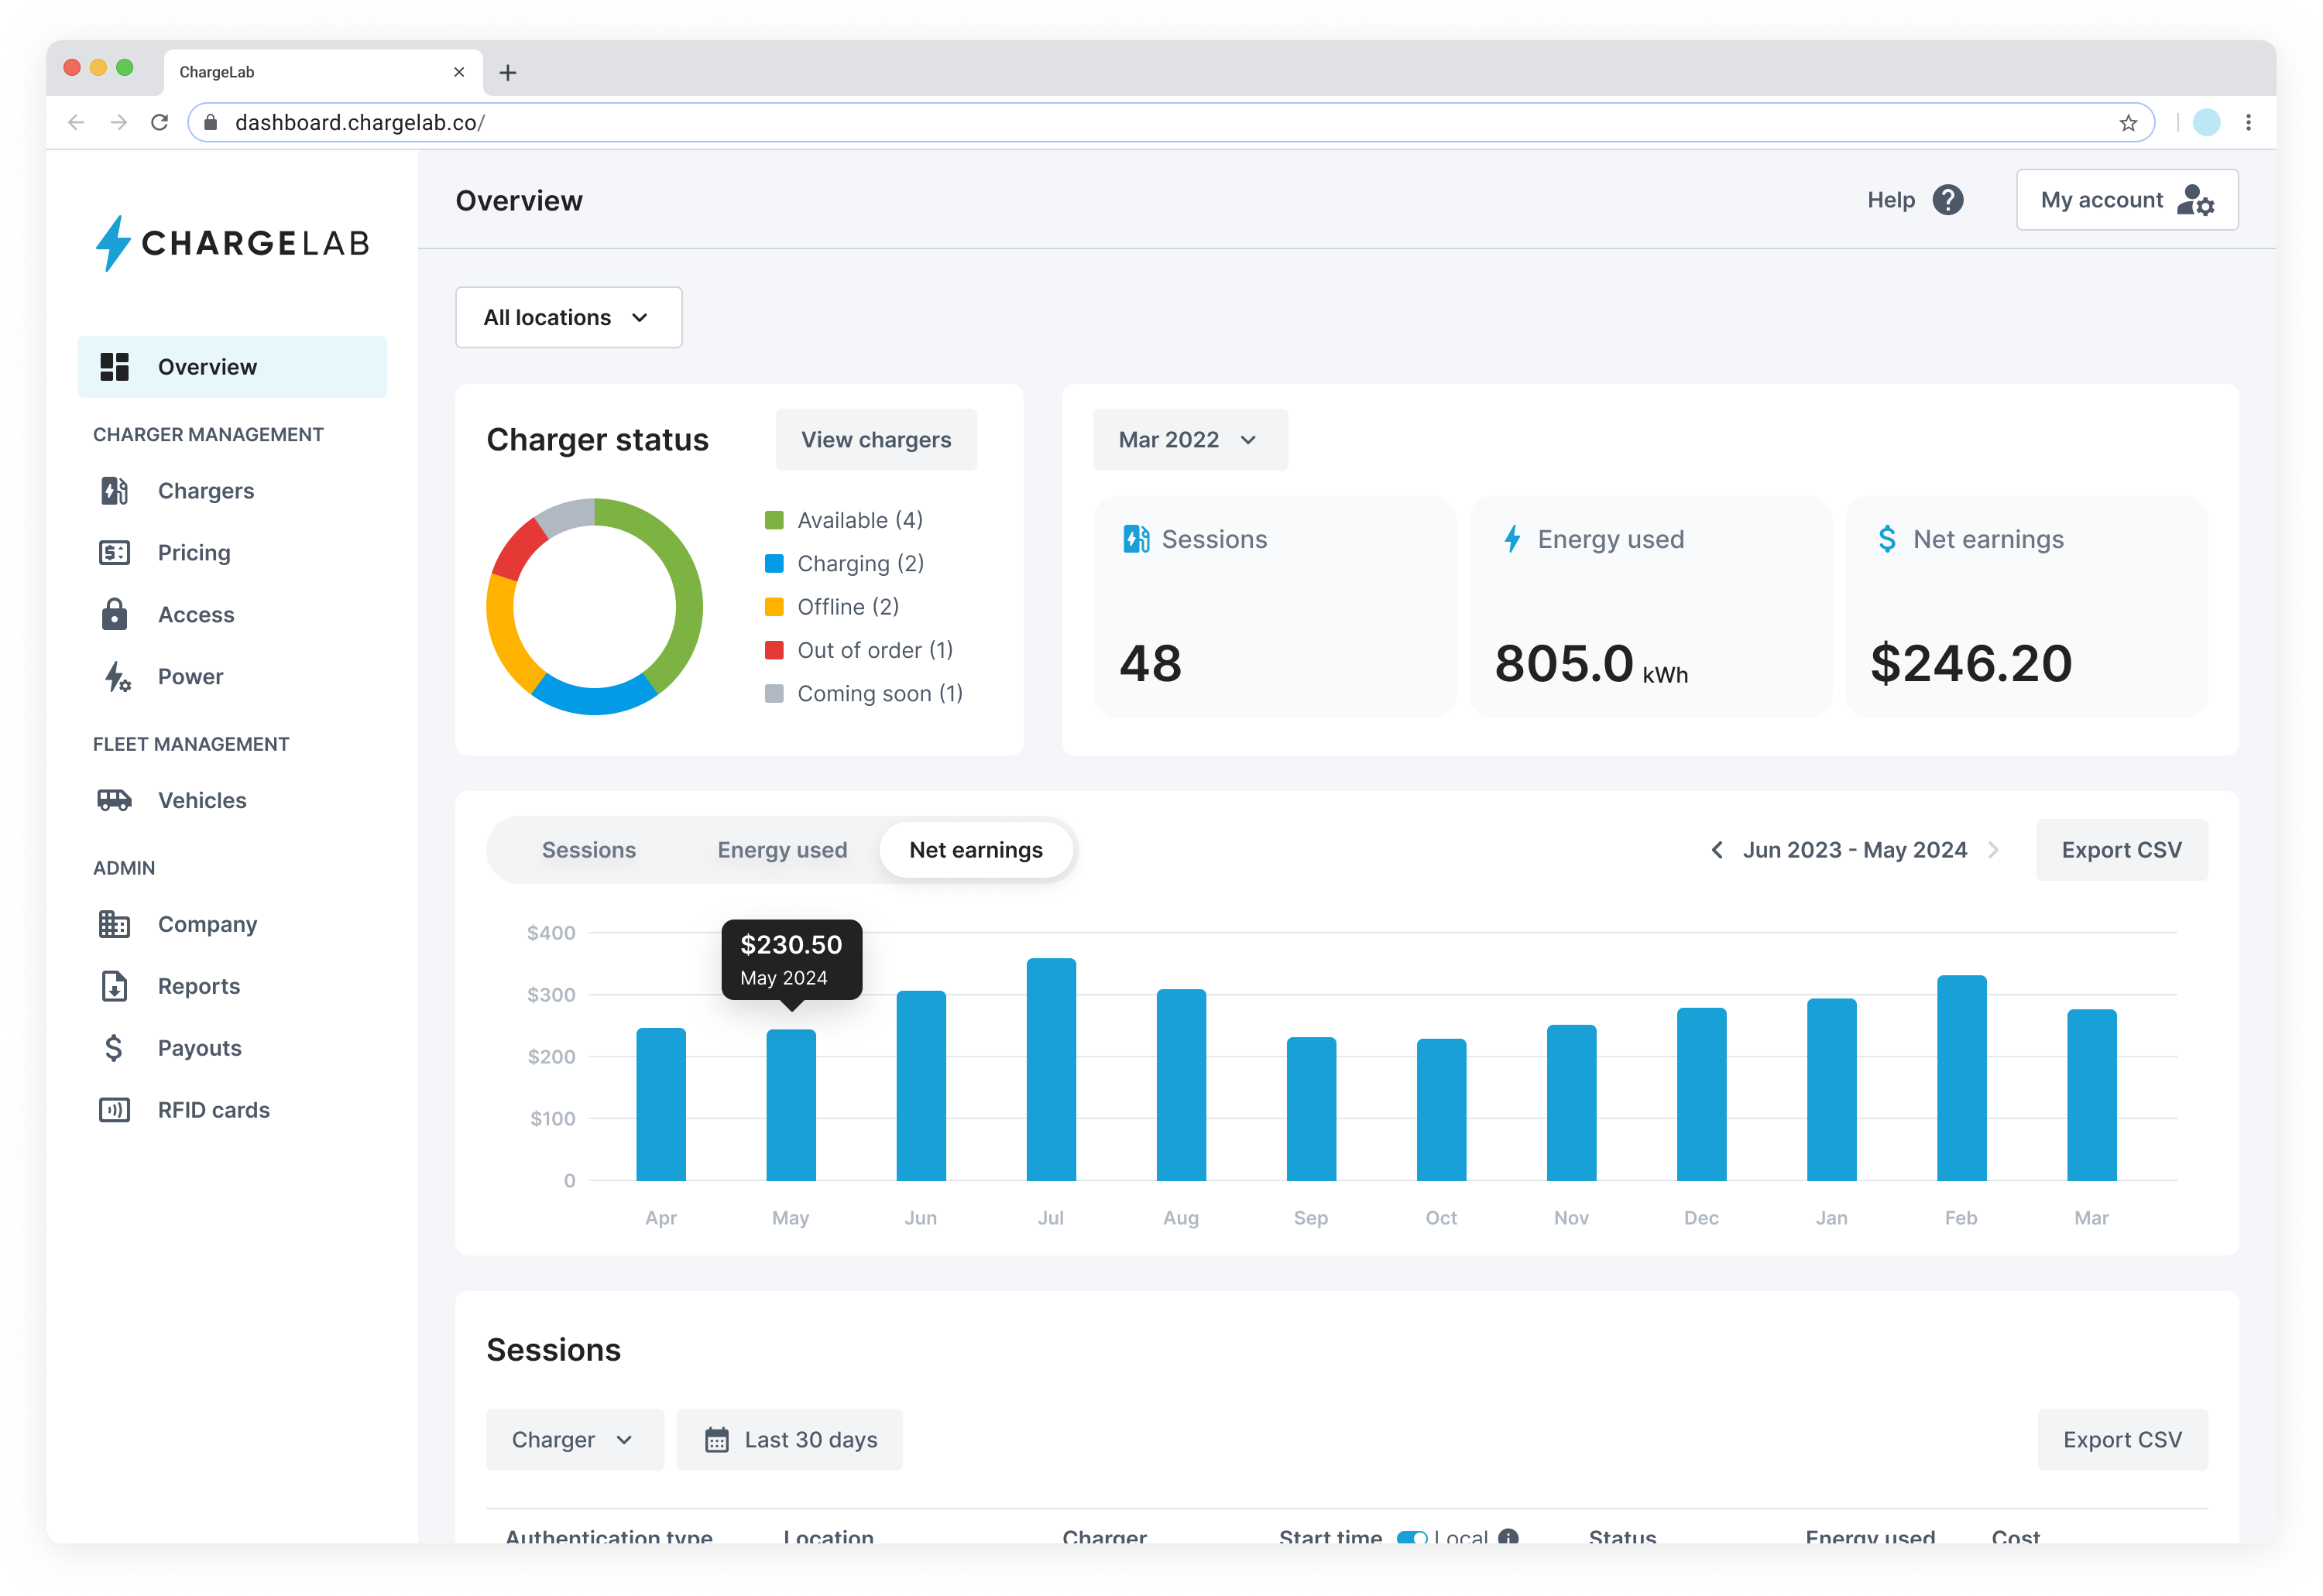Switch to the Sessions chart tab
Image resolution: width=2323 pixels, height=1596 pixels.
pos(588,850)
